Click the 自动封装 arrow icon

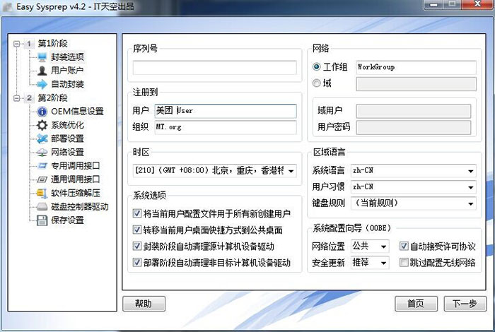coord(42,84)
